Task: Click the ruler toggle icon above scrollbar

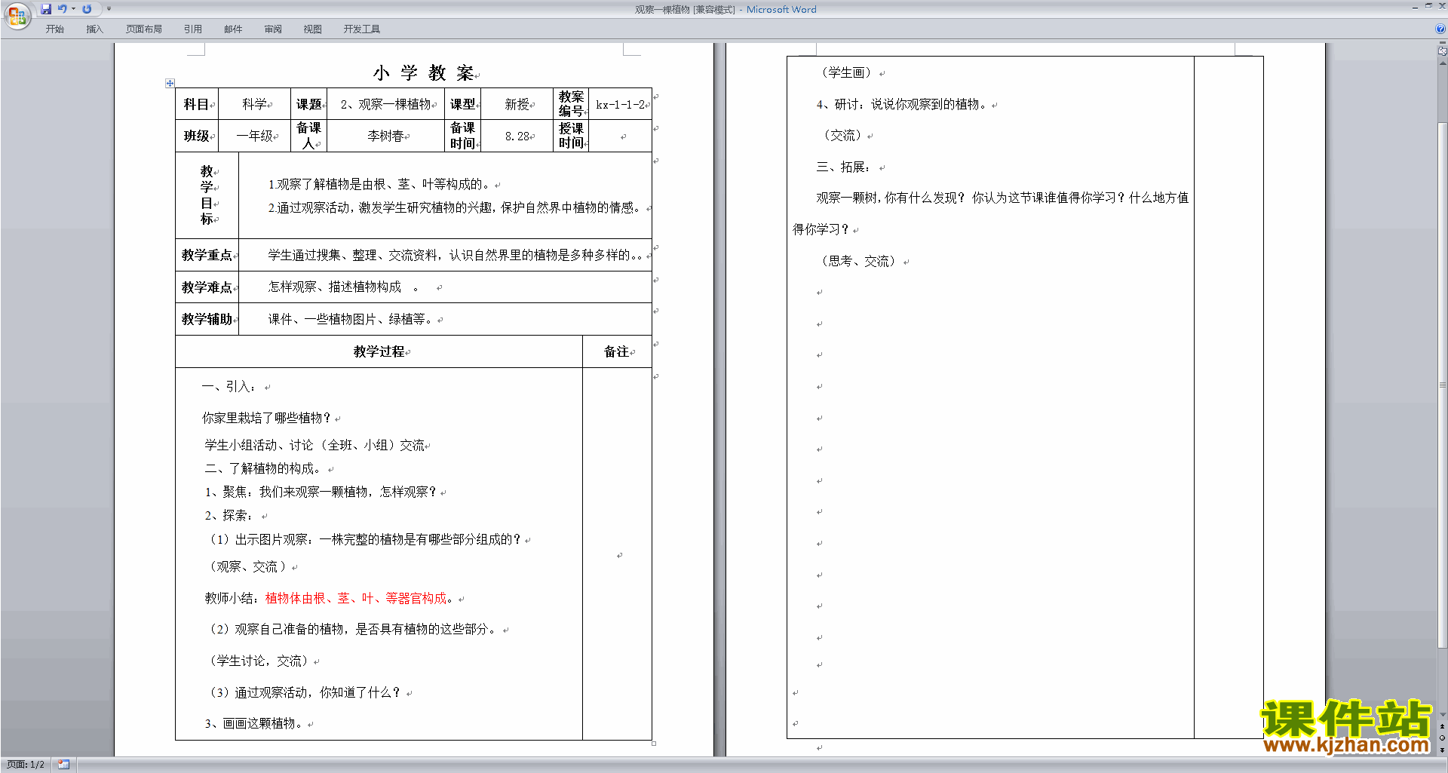Action: pyautogui.click(x=1442, y=51)
